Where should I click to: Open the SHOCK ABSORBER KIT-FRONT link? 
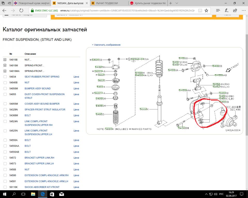coord(42,187)
